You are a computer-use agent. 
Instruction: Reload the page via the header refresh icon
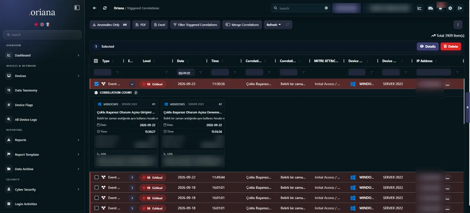(105, 8)
